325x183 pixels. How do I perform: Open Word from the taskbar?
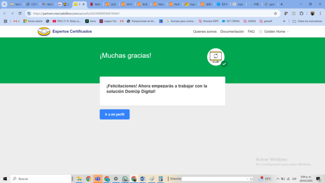tap(143, 179)
